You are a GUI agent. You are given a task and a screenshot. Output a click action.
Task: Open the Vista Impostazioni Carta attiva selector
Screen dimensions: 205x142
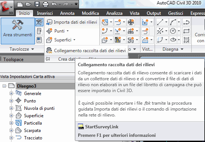[37, 77]
